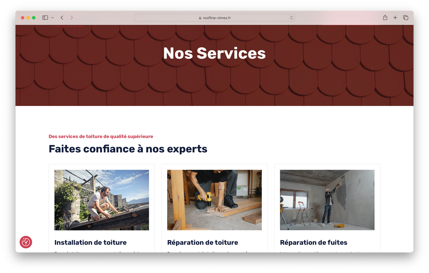Enter full screen with the green button
The width and height of the screenshot is (429, 273).
pyautogui.click(x=34, y=18)
